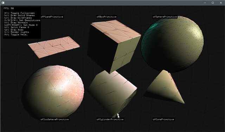Click the Draw Wireframes help line
This screenshot has width=225, height=132.
tap(18, 18)
